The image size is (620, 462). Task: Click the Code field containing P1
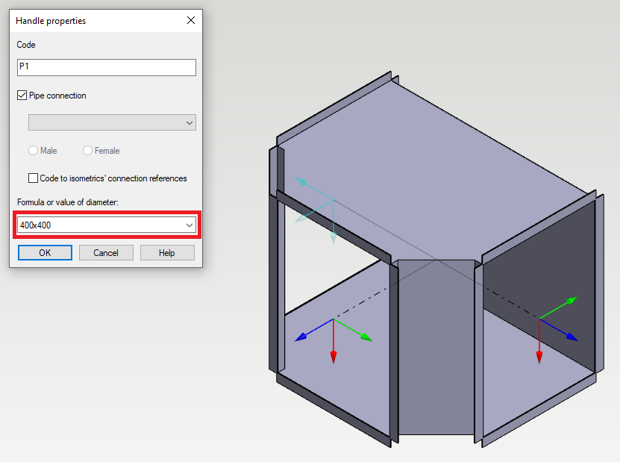tap(106, 68)
